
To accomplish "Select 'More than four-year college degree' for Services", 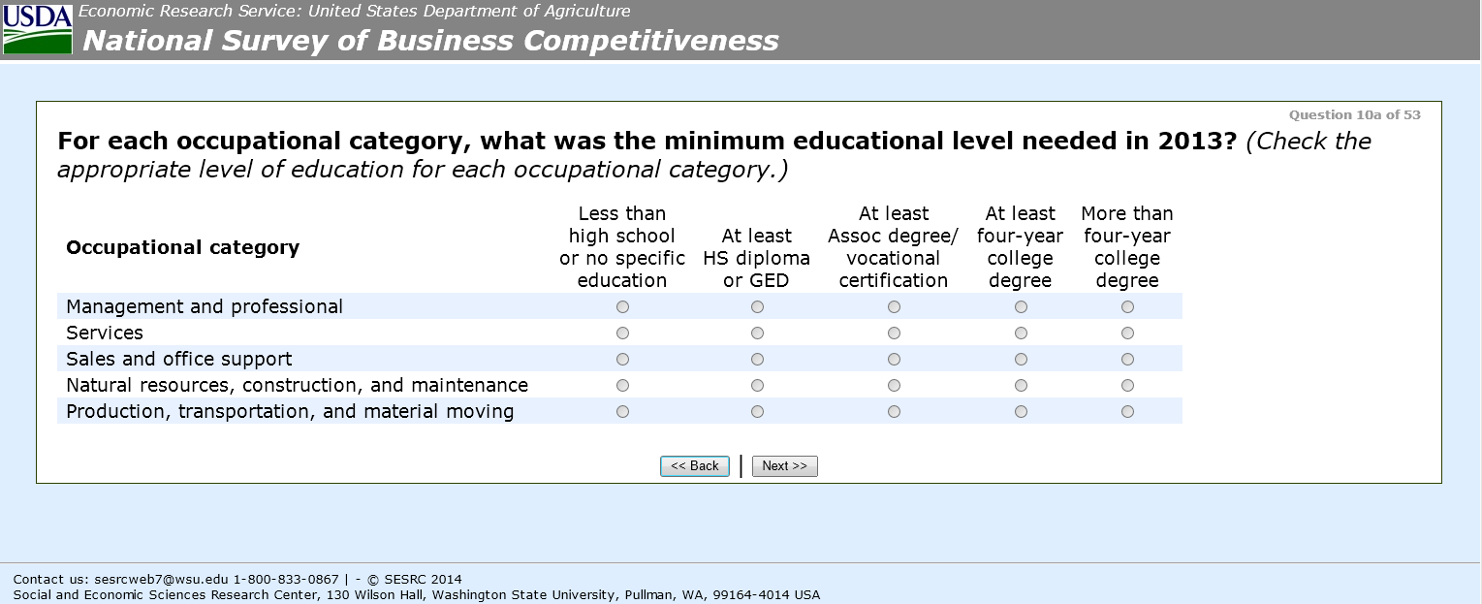I will (x=1127, y=334).
